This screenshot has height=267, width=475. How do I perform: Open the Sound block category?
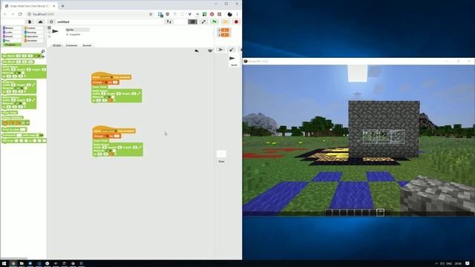point(12,36)
